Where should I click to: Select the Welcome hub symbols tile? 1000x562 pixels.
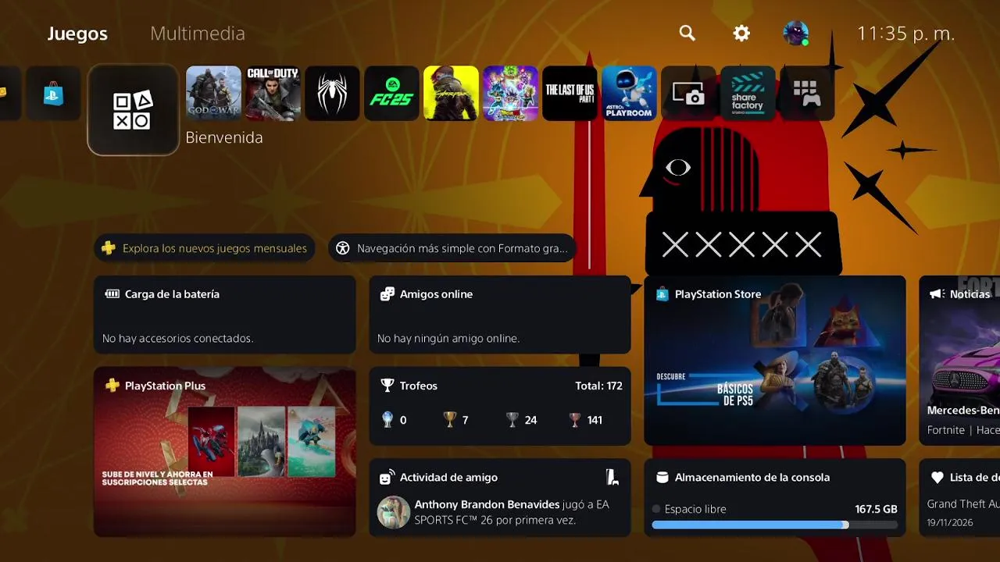click(133, 109)
